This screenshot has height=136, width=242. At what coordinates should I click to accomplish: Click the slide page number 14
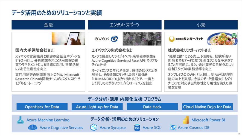[x=239, y=134]
